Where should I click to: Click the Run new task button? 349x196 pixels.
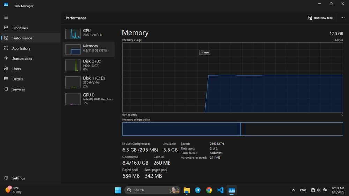pos(320,18)
